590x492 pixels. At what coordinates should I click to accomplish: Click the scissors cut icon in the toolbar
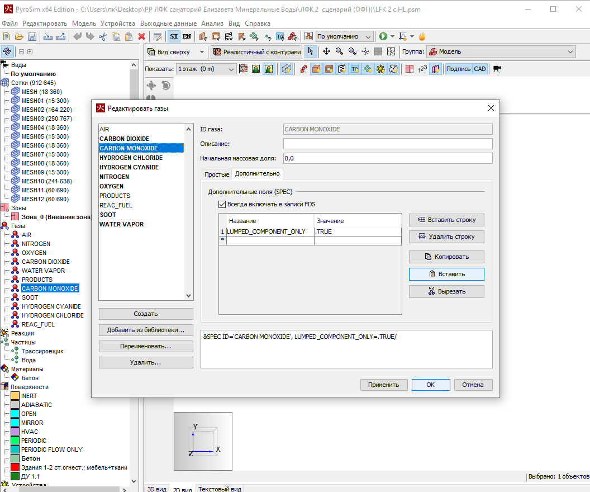point(103,36)
